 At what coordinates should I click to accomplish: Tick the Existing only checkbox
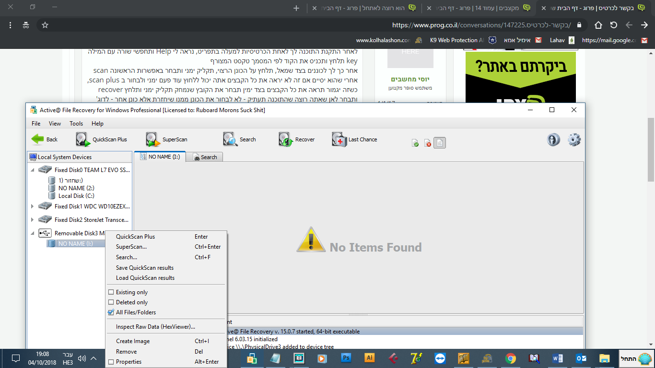click(111, 292)
